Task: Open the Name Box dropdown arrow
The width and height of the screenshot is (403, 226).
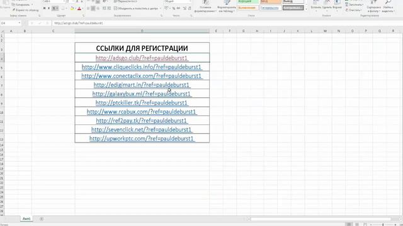Action: click(20, 23)
